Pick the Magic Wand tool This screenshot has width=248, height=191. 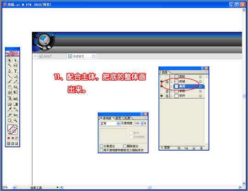coord(10,65)
